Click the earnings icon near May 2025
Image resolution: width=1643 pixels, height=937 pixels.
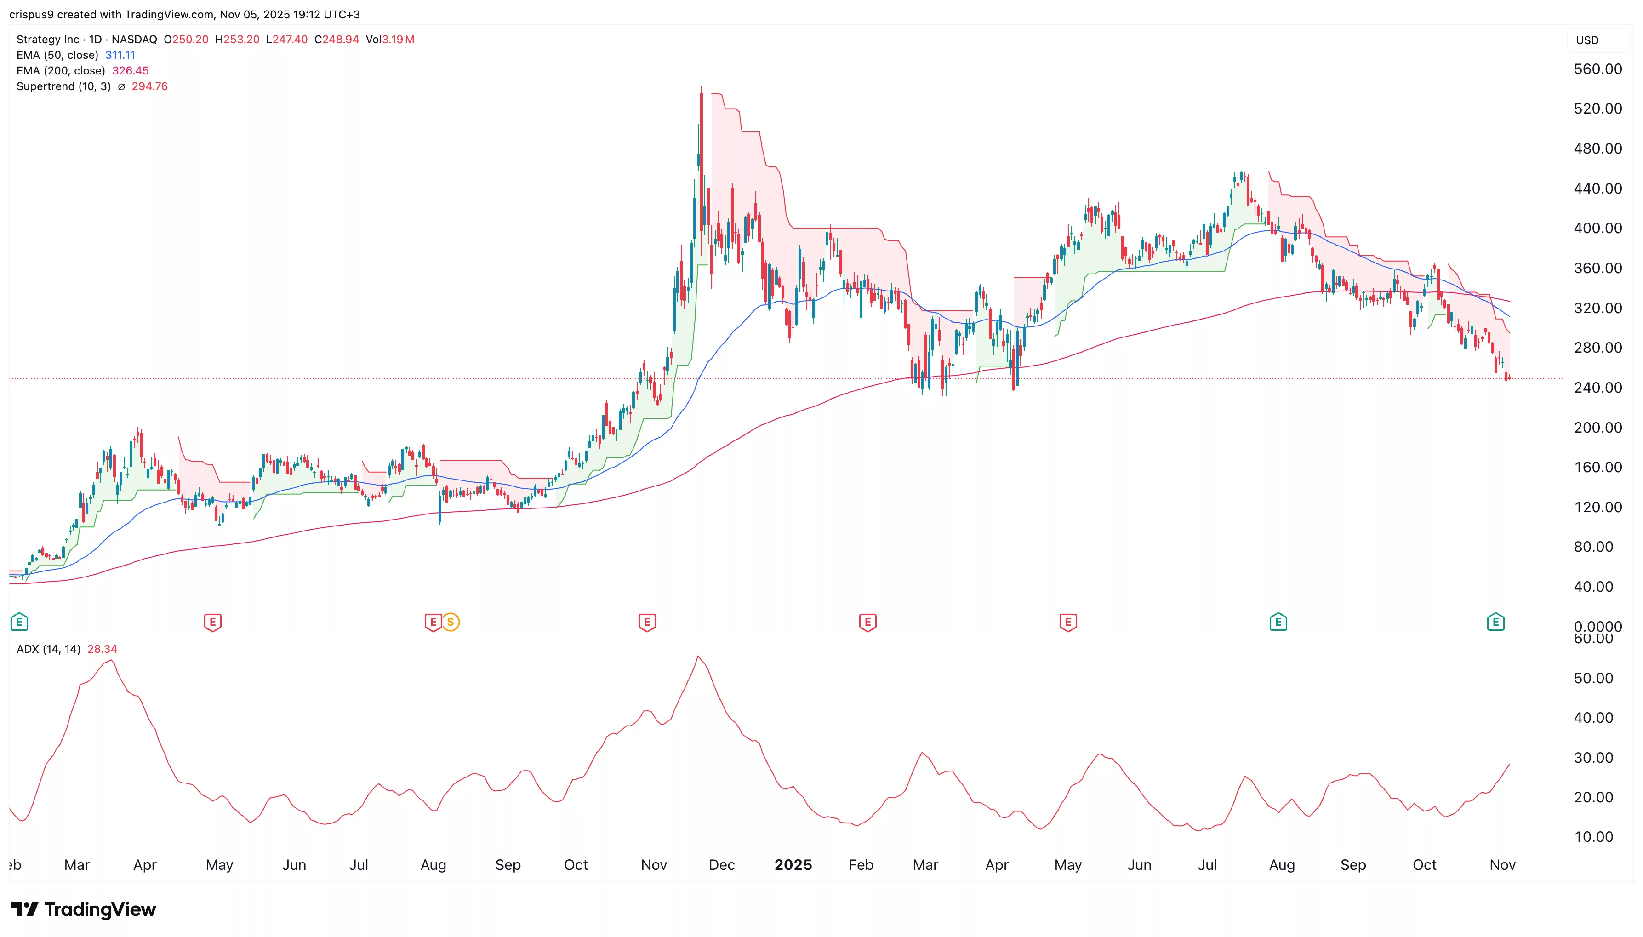[1067, 623]
